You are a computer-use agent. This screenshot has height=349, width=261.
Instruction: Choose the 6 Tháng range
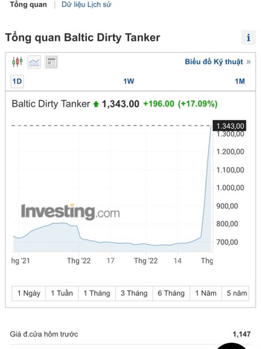[x=171, y=293]
